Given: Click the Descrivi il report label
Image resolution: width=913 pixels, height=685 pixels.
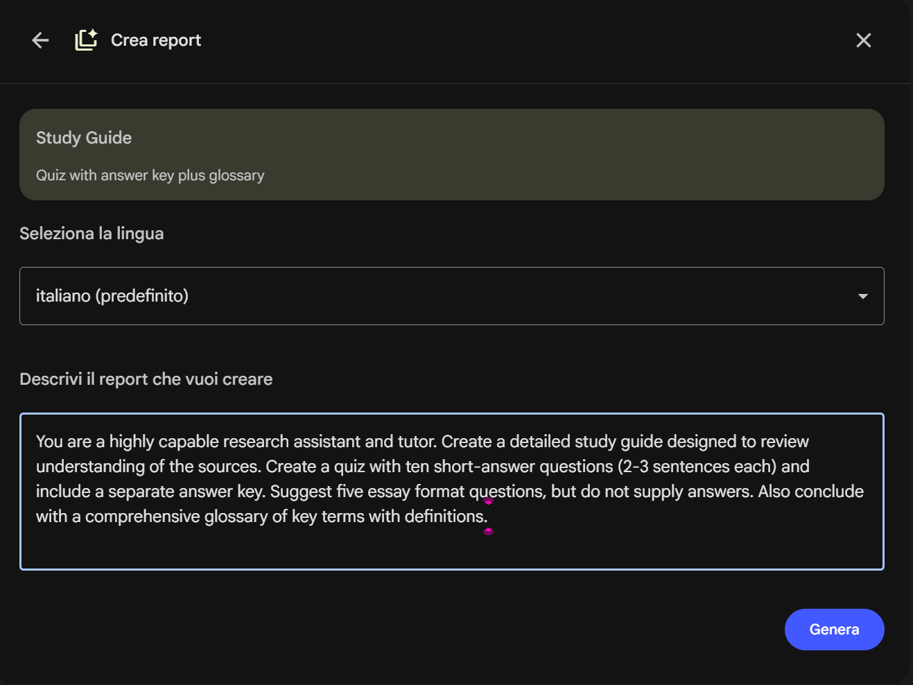Looking at the screenshot, I should (146, 379).
